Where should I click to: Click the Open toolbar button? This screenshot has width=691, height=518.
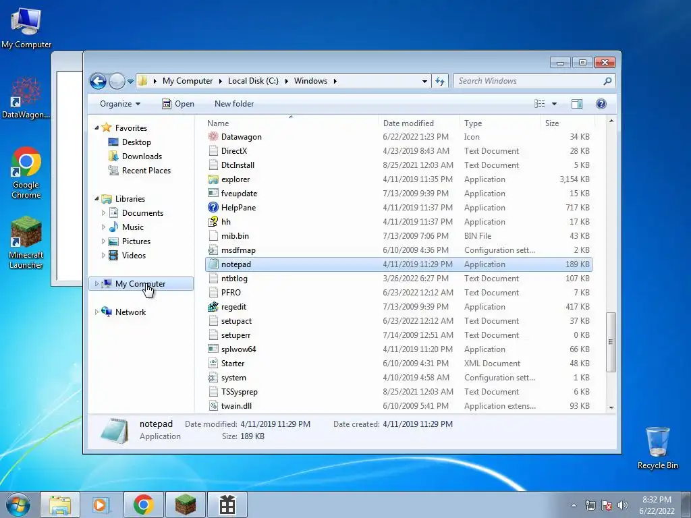[178, 104]
